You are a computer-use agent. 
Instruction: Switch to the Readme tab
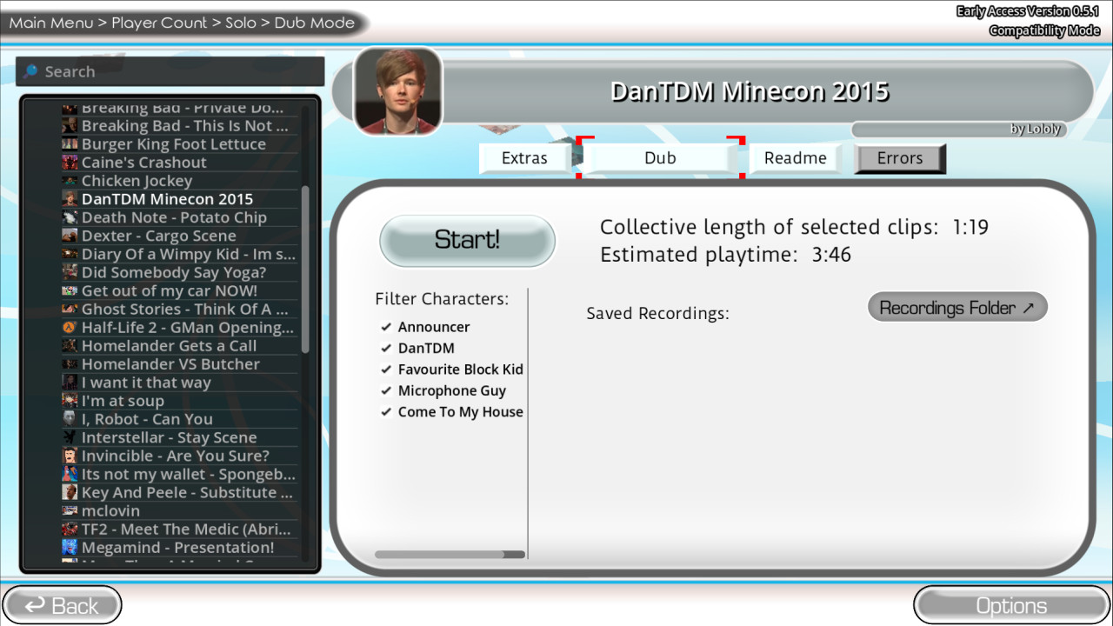[x=795, y=158]
